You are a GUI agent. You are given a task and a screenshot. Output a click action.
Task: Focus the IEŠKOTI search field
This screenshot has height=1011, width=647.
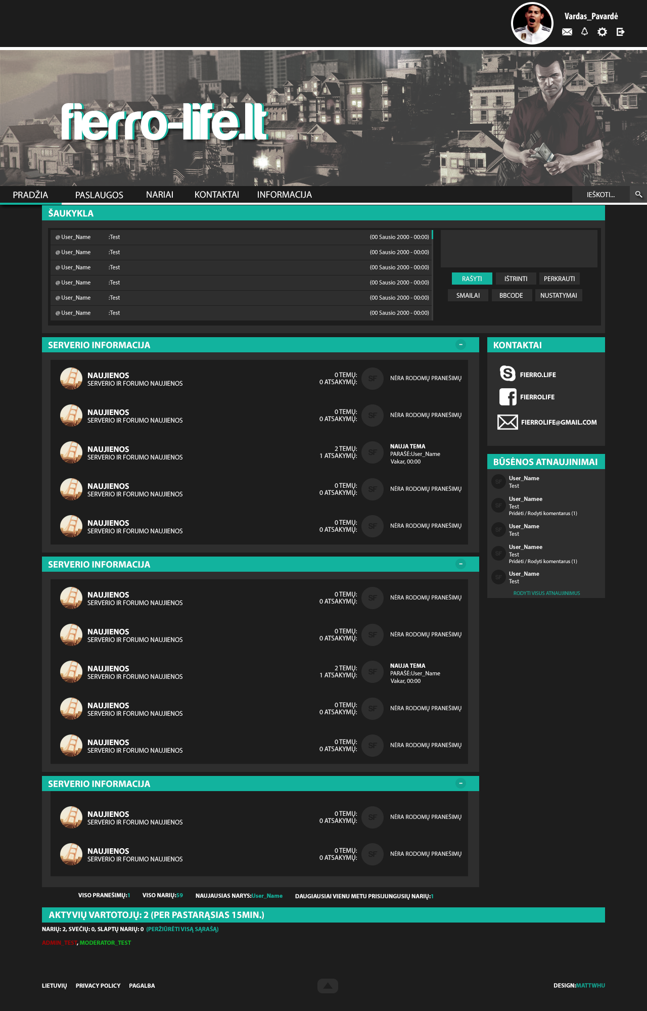601,195
